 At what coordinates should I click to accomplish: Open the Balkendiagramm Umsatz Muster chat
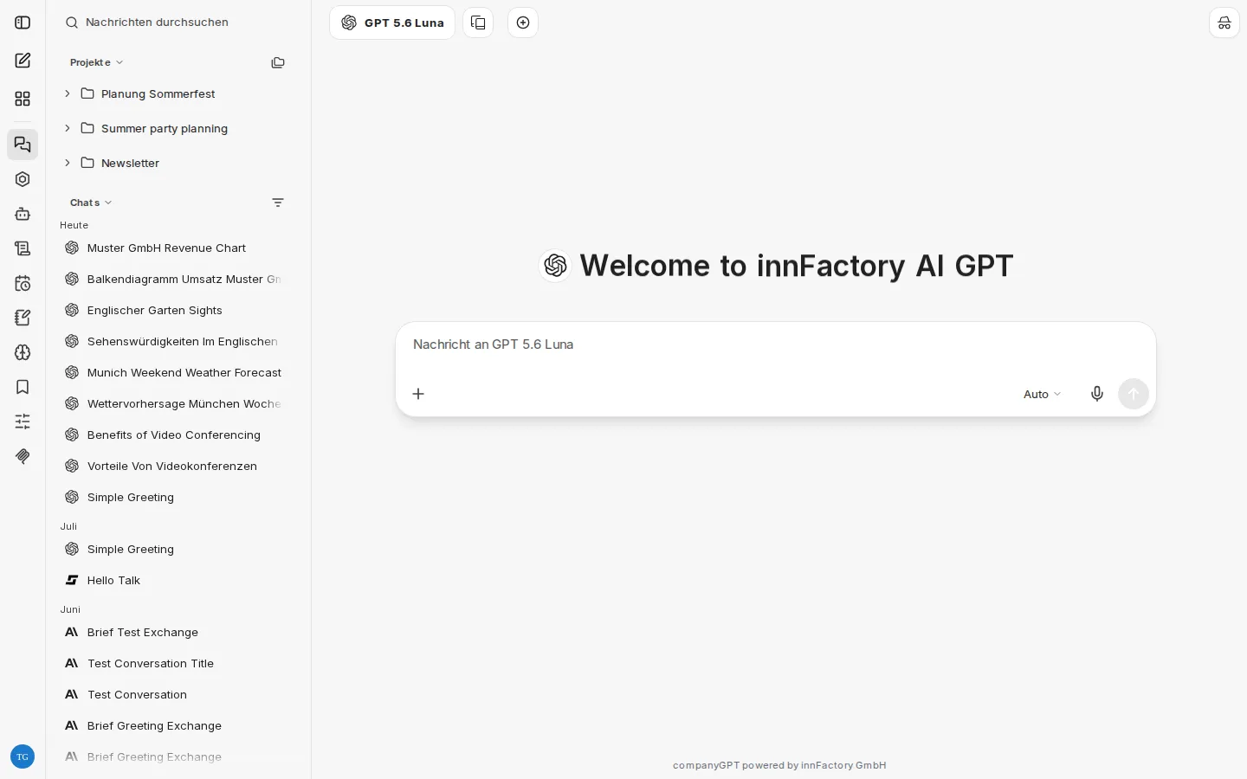[x=173, y=279]
